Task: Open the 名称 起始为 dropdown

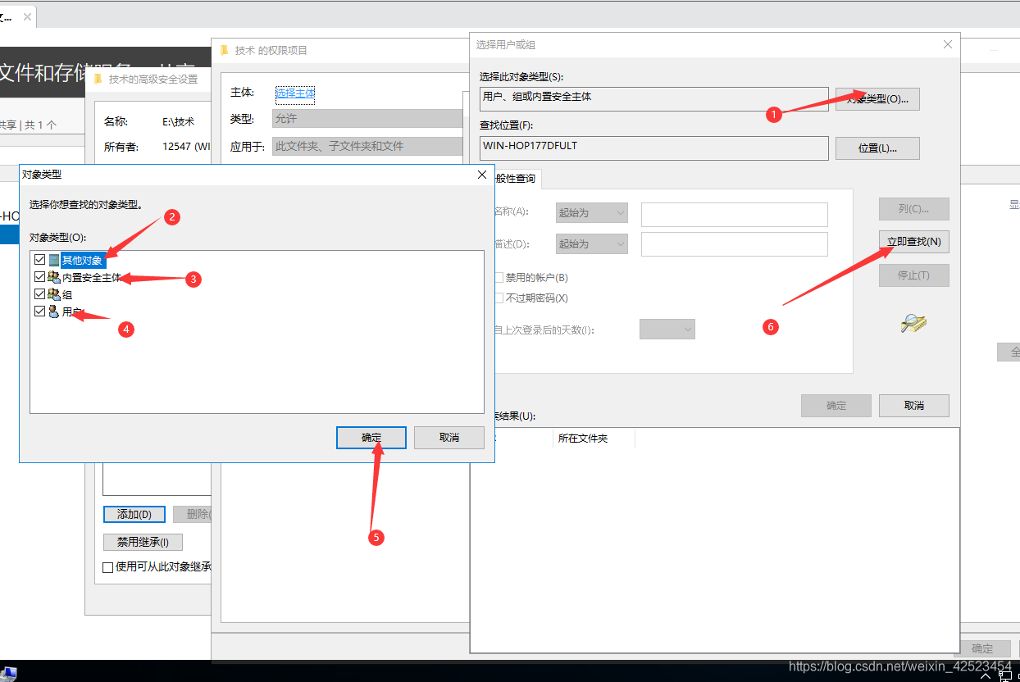Action: click(x=591, y=213)
